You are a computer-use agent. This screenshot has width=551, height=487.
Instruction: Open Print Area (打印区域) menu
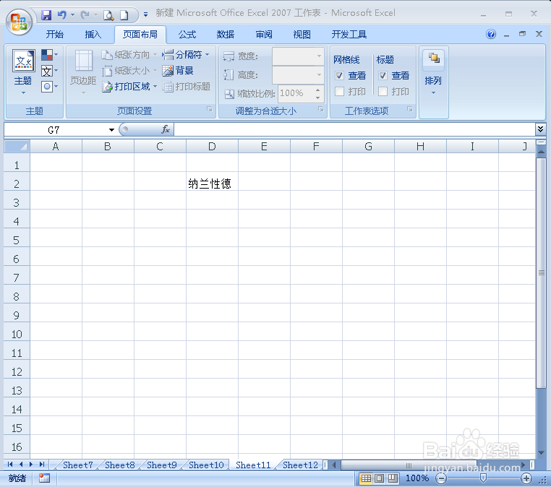[129, 87]
